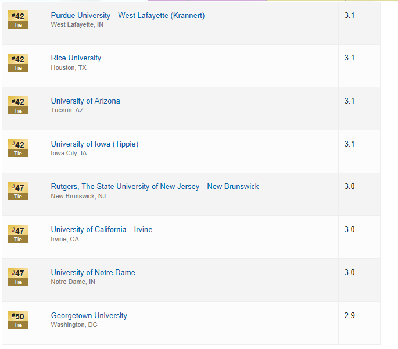This screenshot has height=349, width=398.
Task: Click the 3.1 score in the Rice University row
Action: 349,58
